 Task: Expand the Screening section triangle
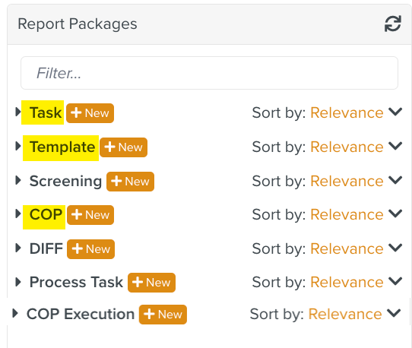(x=18, y=180)
